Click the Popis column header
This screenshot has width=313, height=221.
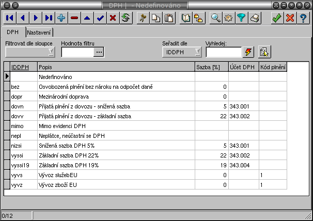(116, 67)
